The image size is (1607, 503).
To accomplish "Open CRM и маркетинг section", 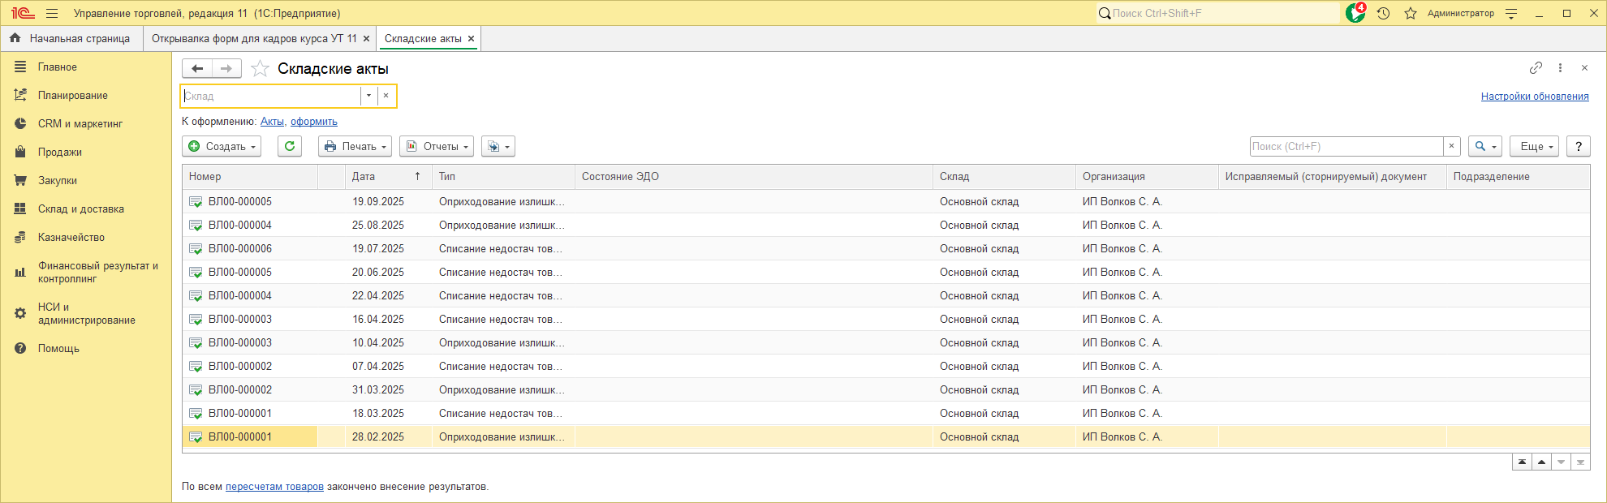I will [86, 123].
